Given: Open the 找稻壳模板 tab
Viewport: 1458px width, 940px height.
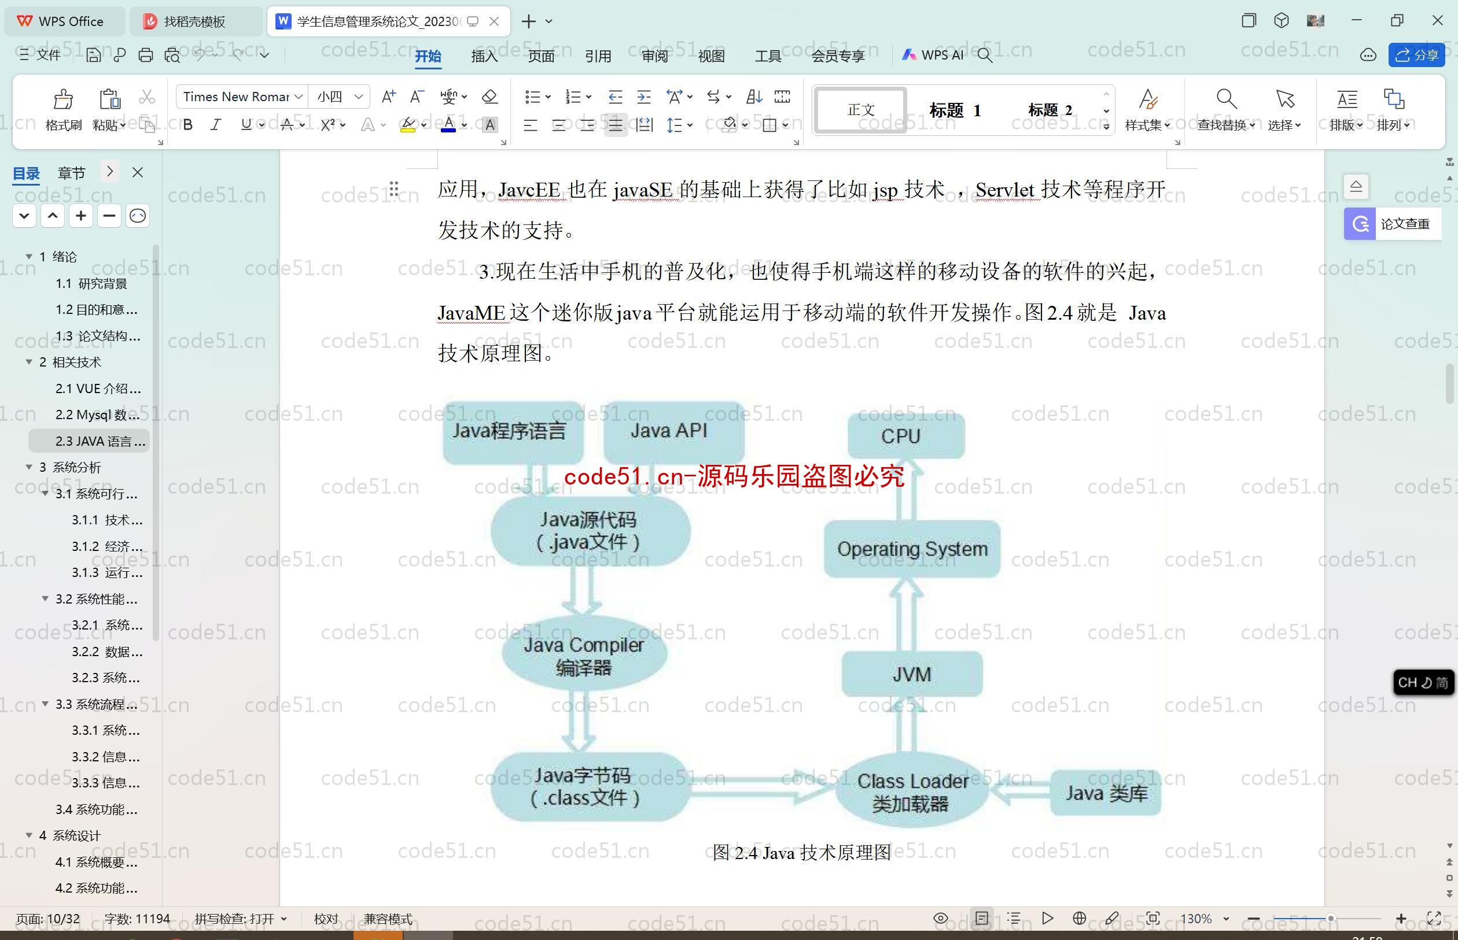Looking at the screenshot, I should click(194, 21).
